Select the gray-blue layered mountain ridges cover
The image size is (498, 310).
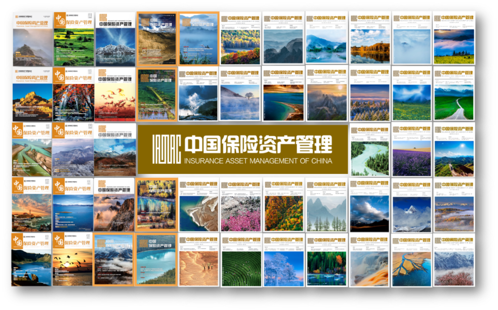[x=283, y=38]
